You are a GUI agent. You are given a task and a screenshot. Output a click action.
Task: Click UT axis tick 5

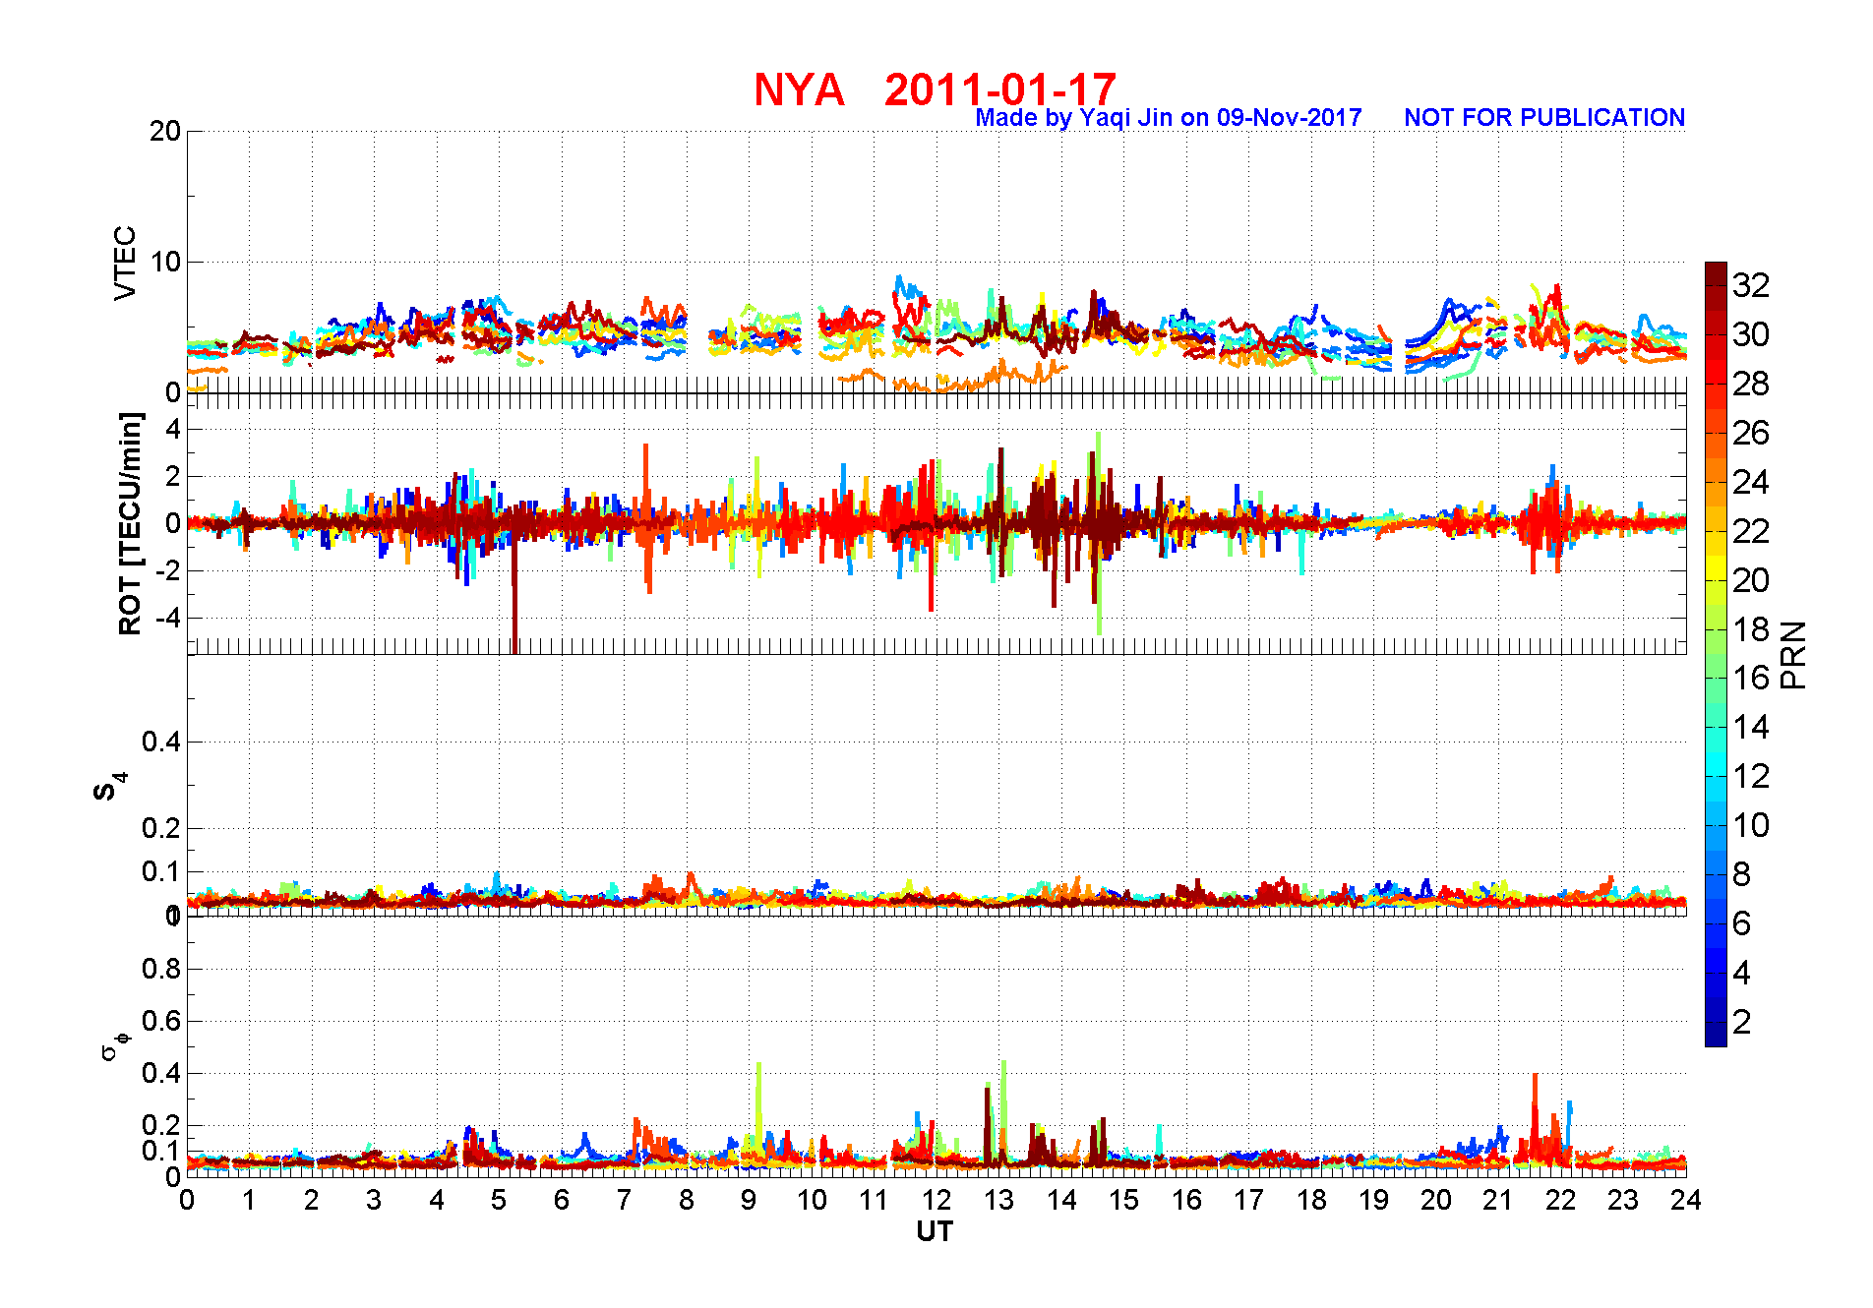[499, 1200]
